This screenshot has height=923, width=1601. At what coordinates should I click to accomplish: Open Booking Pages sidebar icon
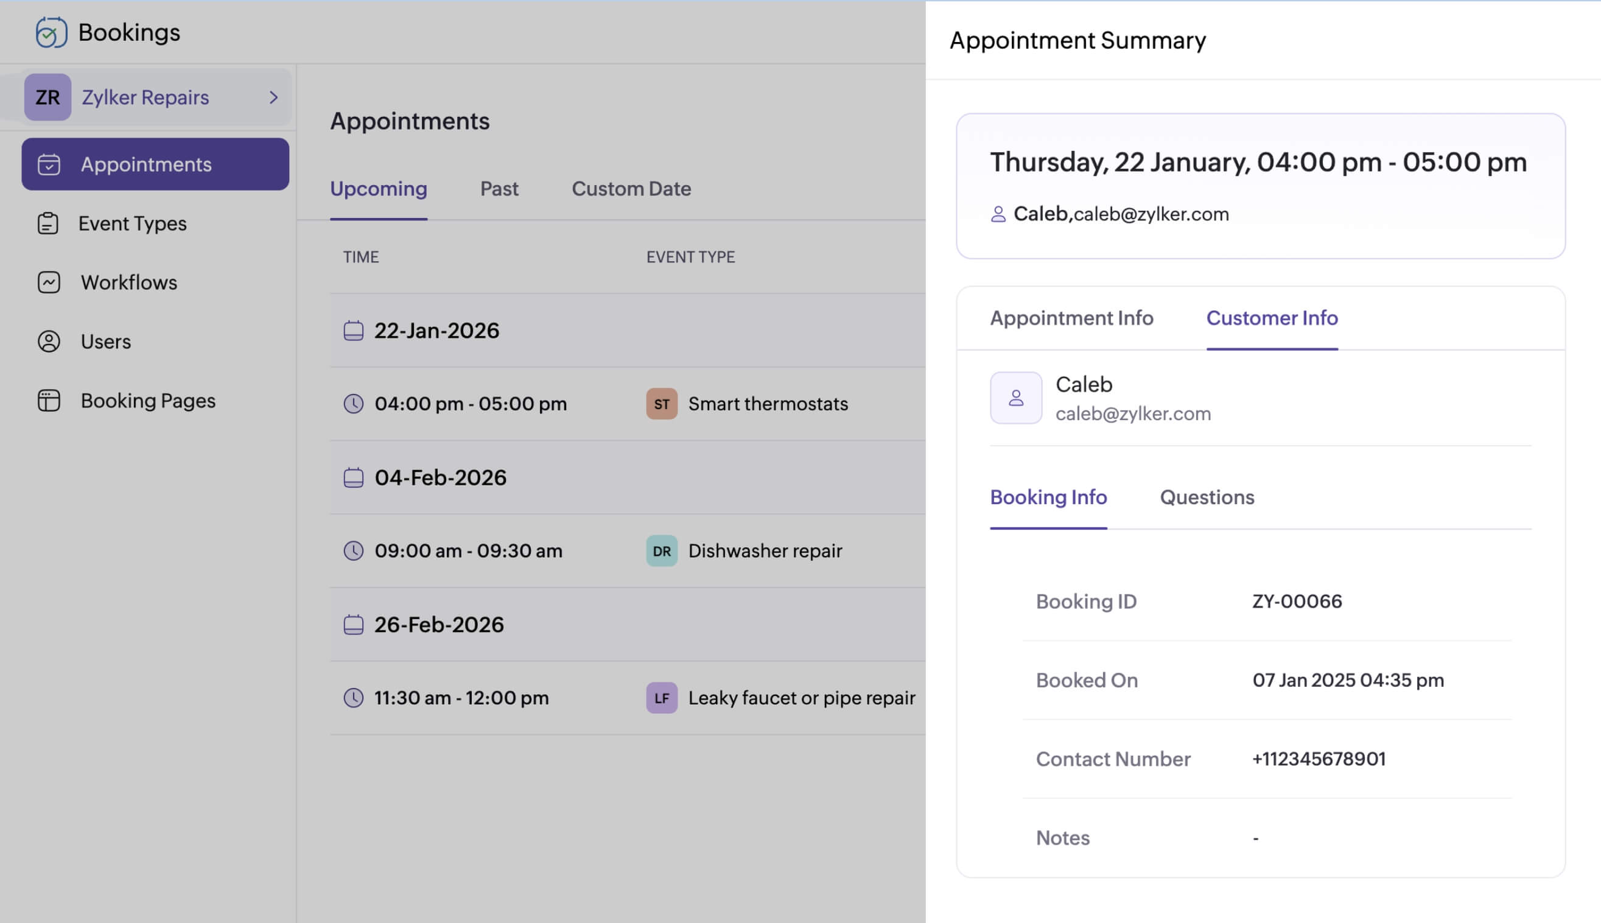pos(48,400)
